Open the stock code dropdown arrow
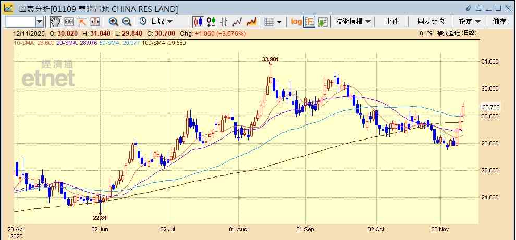 point(40,22)
